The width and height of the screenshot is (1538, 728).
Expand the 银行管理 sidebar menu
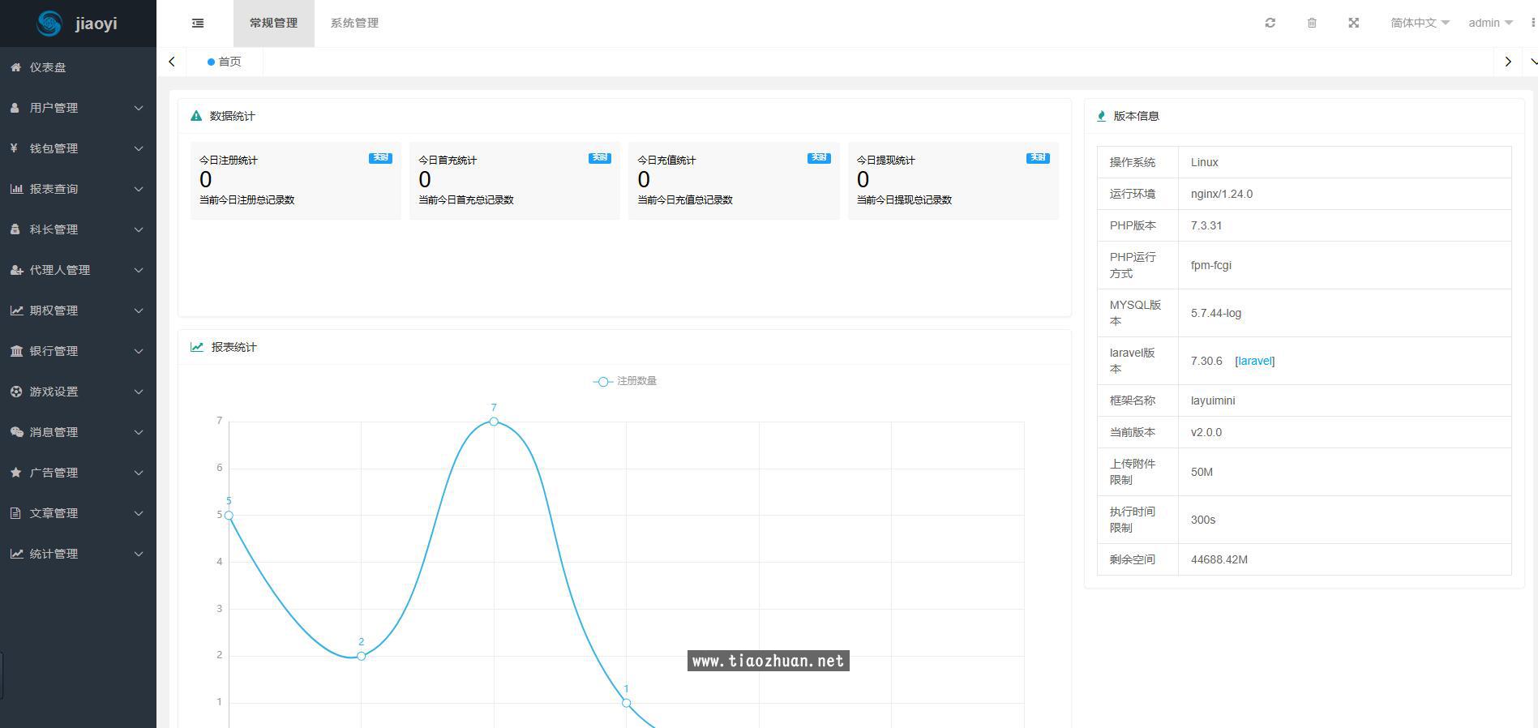tap(78, 351)
